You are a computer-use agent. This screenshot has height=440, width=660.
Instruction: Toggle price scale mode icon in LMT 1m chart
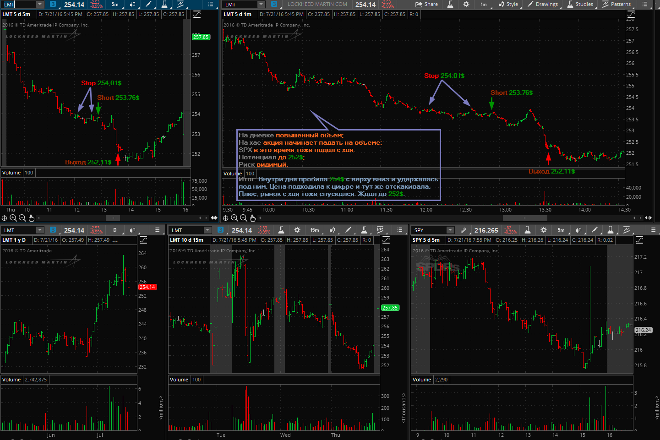click(631, 14)
